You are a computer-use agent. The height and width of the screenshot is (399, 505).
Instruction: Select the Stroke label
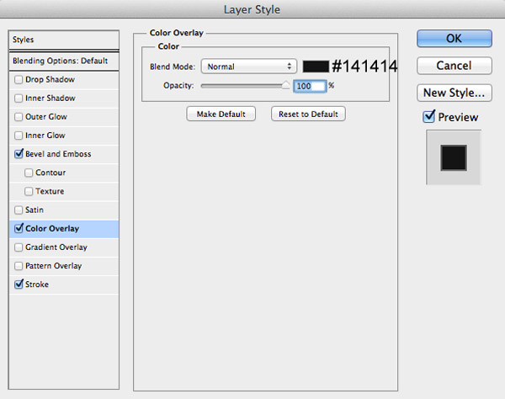pos(37,285)
